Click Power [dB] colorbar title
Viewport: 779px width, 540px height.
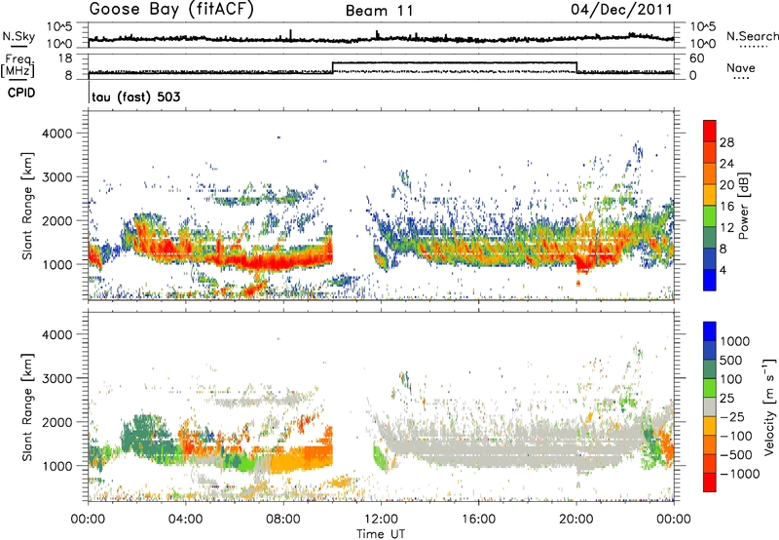[743, 206]
